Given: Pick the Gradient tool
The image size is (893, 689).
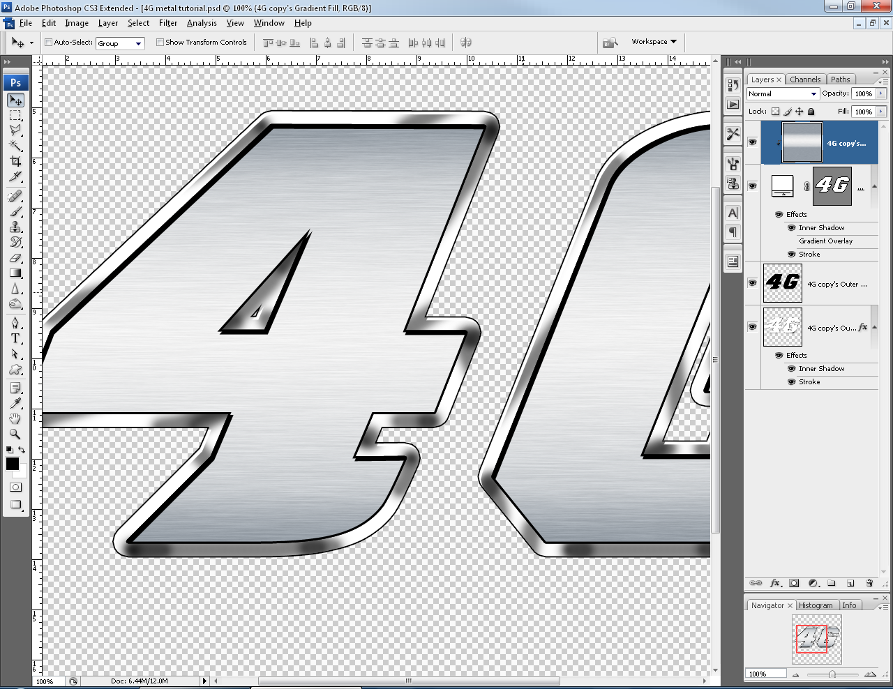Looking at the screenshot, I should pyautogui.click(x=15, y=273).
